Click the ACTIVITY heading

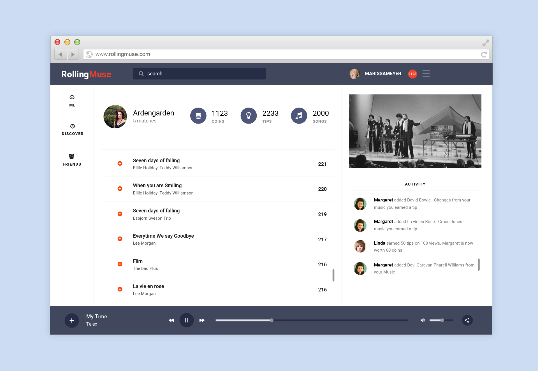(415, 184)
